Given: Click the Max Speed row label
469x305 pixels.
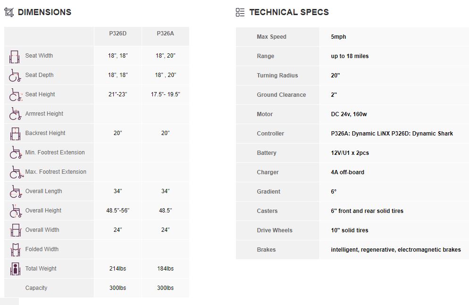Looking at the screenshot, I should click(x=271, y=37).
